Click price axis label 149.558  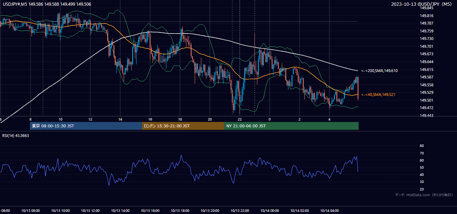(x=427, y=85)
